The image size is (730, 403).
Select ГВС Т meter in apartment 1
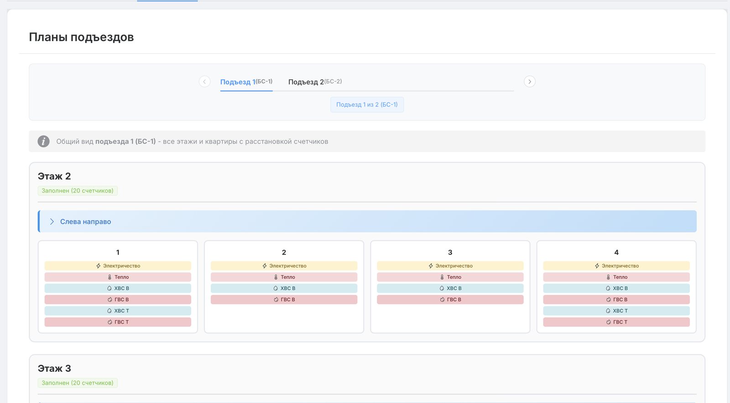tap(118, 322)
